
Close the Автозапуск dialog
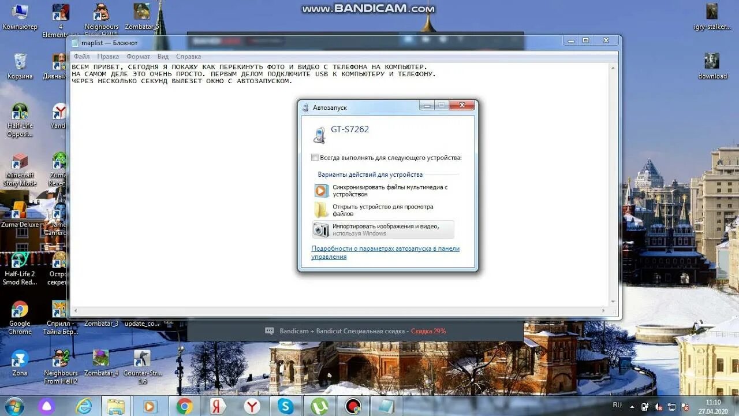point(462,106)
